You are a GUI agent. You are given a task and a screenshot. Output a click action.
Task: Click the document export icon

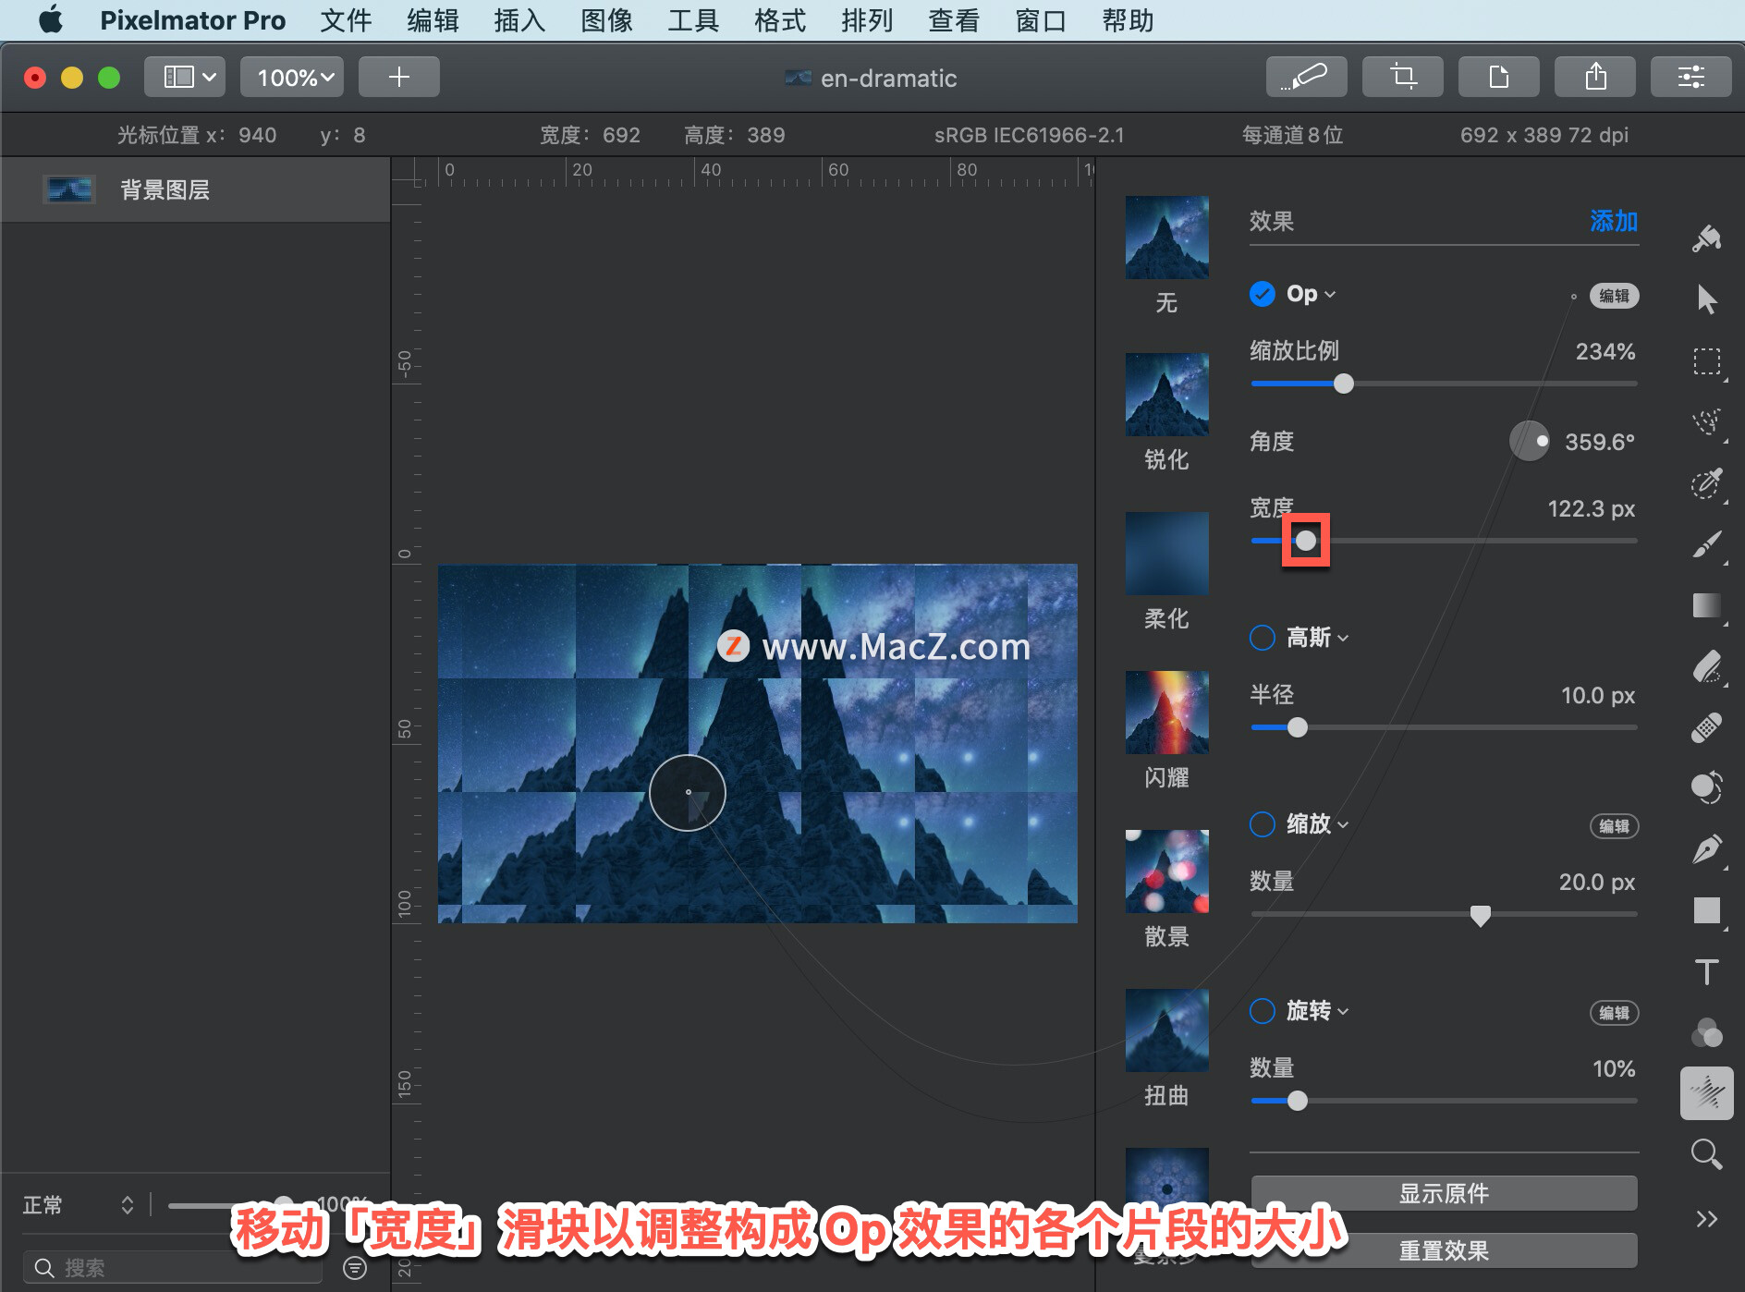(x=1498, y=77)
